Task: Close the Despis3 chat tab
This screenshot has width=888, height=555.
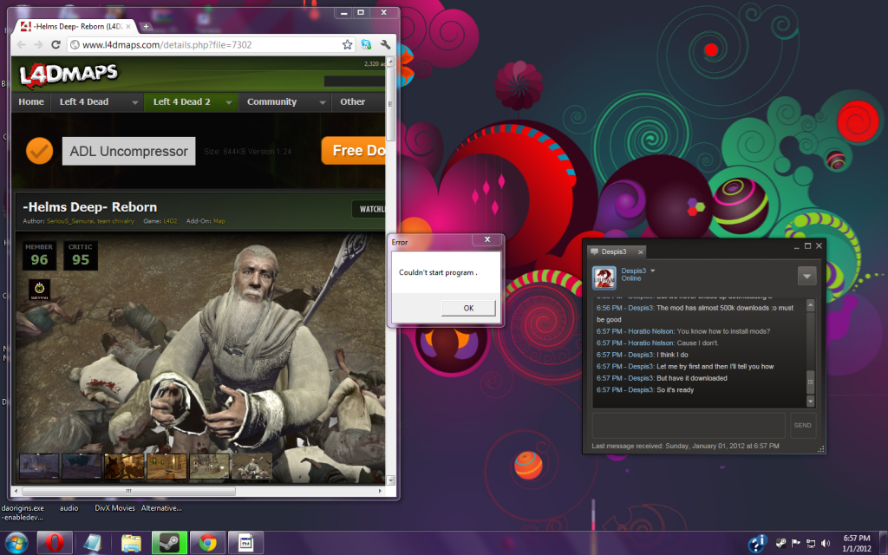Action: click(x=641, y=252)
